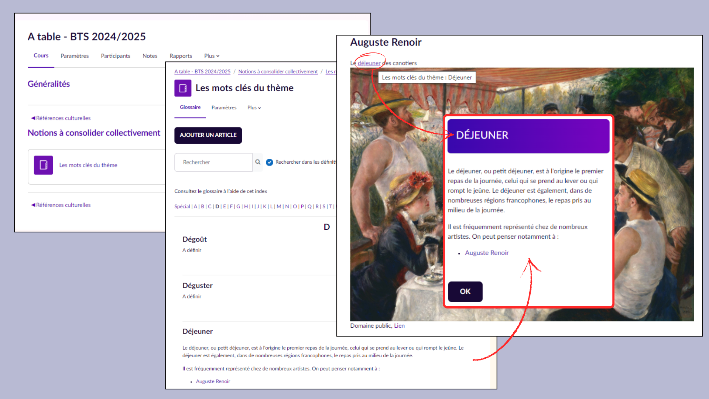Image resolution: width=709 pixels, height=399 pixels.
Task: Expand the glossary 'Plus' dropdown
Action: click(254, 108)
